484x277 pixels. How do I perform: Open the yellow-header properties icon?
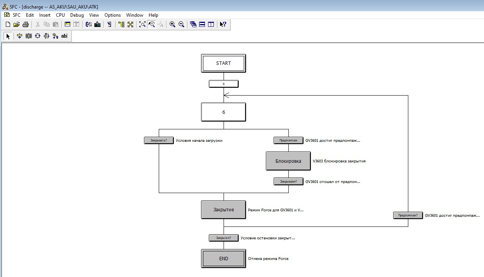point(68,24)
